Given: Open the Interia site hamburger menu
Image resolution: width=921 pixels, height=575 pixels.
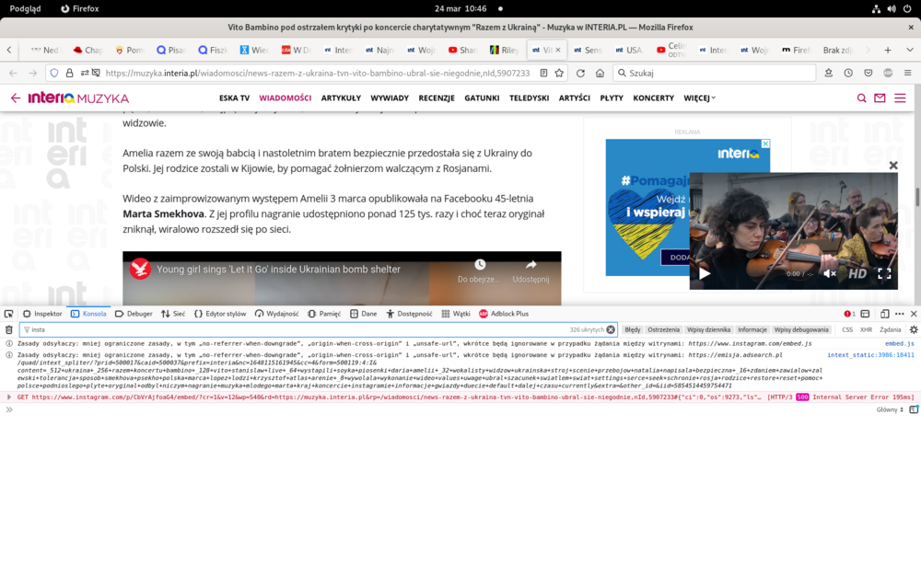Looking at the screenshot, I should 900,98.
